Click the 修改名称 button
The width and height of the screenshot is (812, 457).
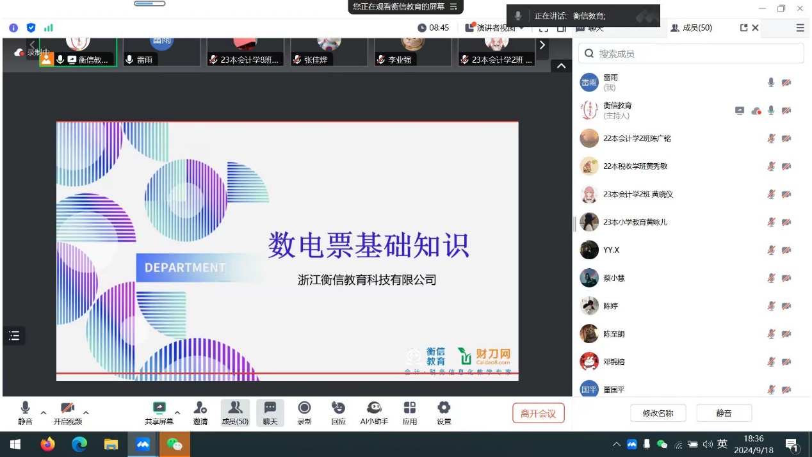coord(658,413)
